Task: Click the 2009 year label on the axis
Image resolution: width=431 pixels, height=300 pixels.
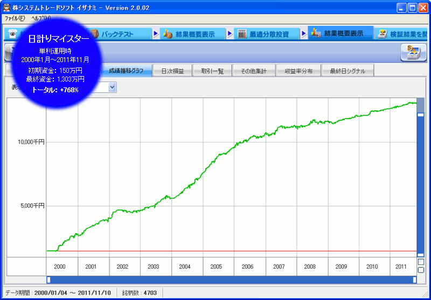Action: pos(341,267)
